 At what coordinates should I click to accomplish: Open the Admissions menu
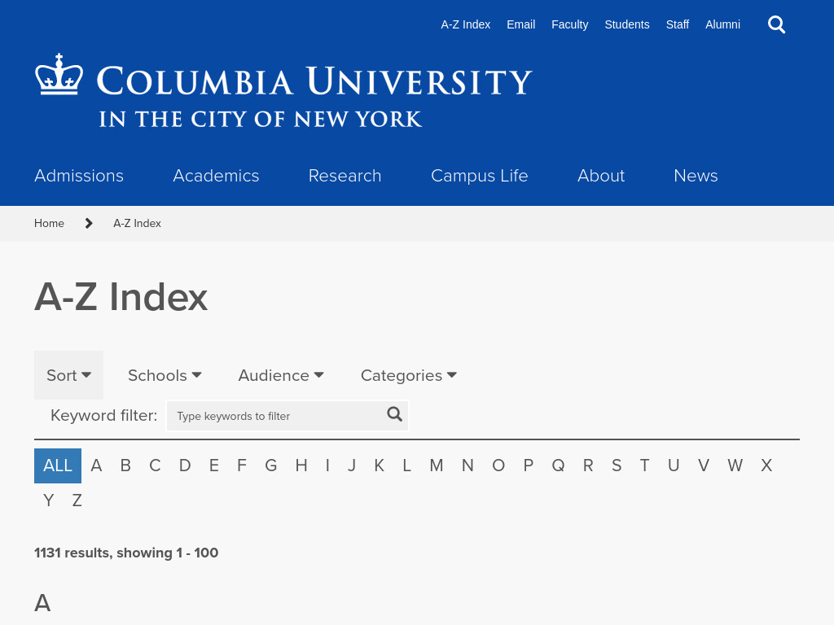coord(79,176)
